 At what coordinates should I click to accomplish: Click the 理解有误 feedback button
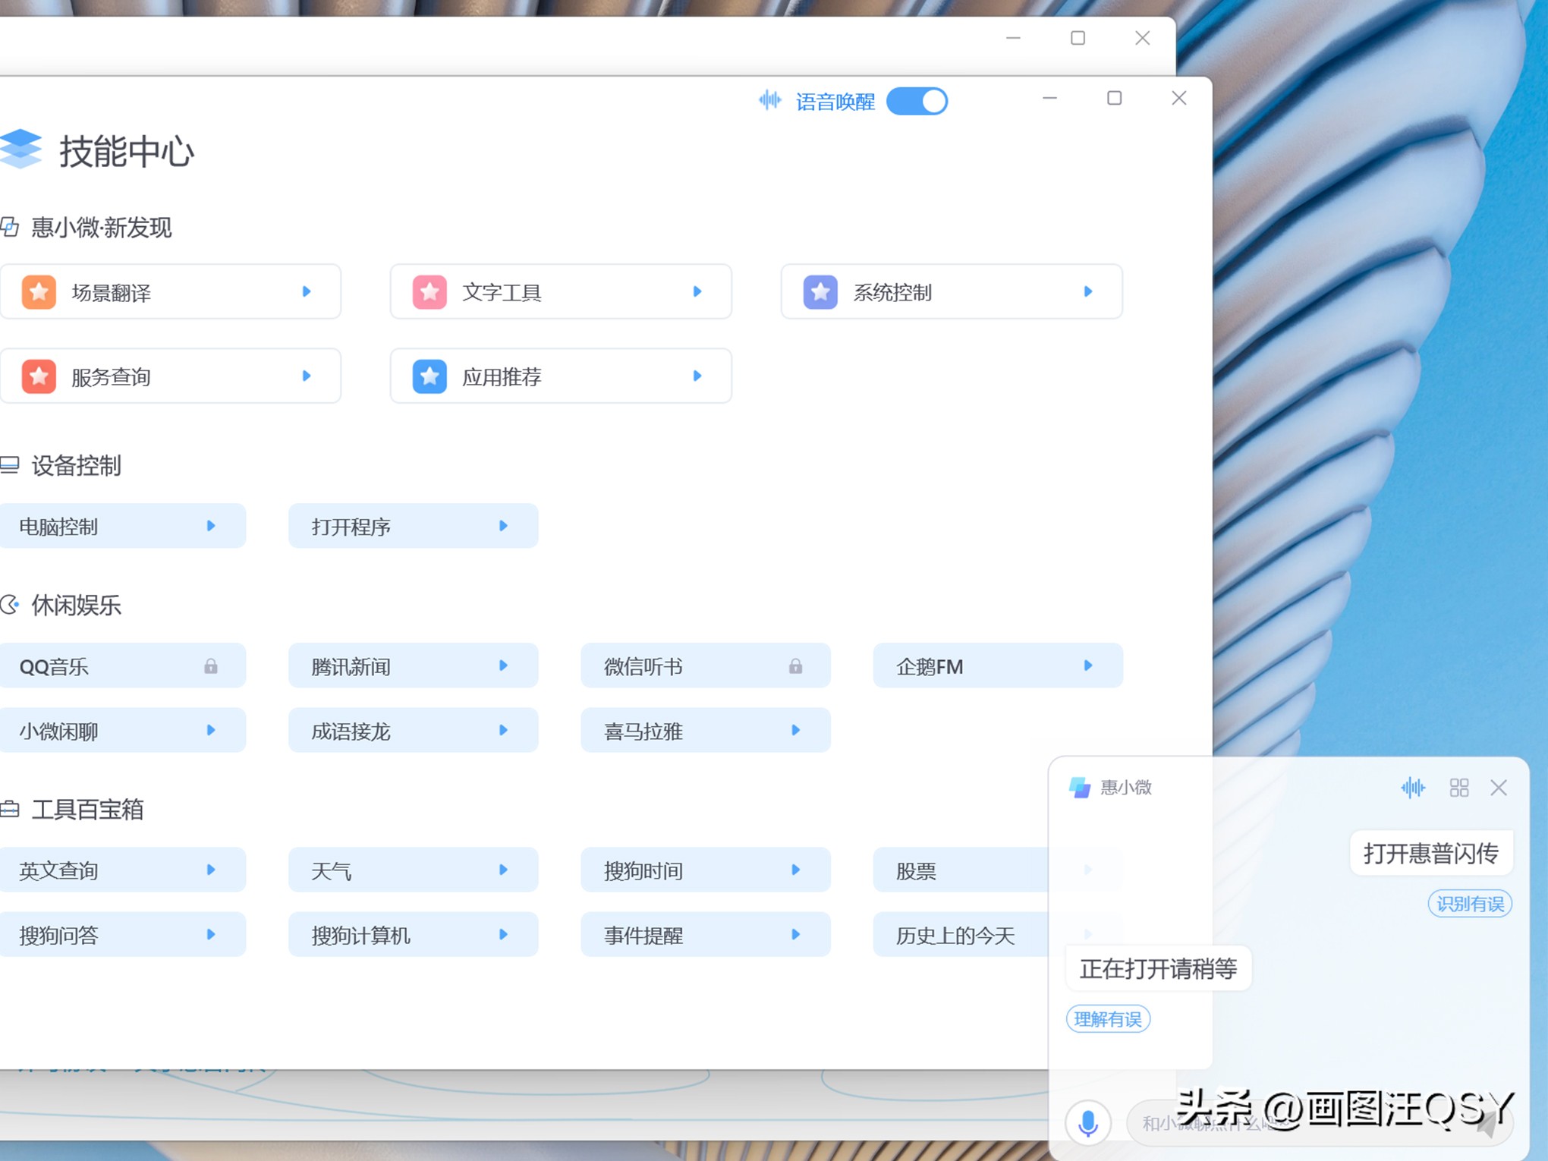pyautogui.click(x=1108, y=1019)
